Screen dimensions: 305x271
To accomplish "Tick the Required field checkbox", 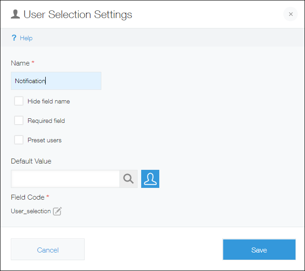I will (19, 121).
